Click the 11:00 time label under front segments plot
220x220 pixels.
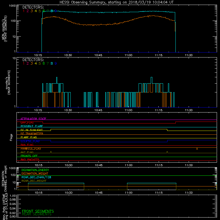click(x=128, y=55)
